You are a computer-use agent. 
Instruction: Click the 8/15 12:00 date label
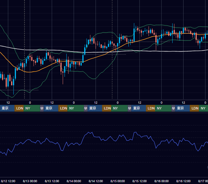point(139,181)
